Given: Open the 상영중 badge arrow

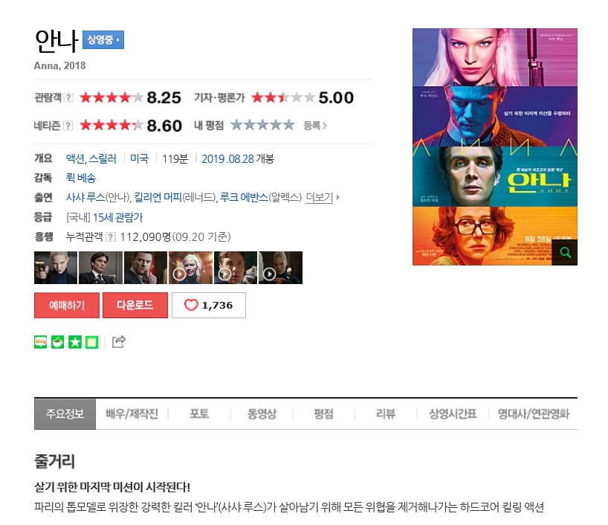Looking at the screenshot, I should 103,39.
